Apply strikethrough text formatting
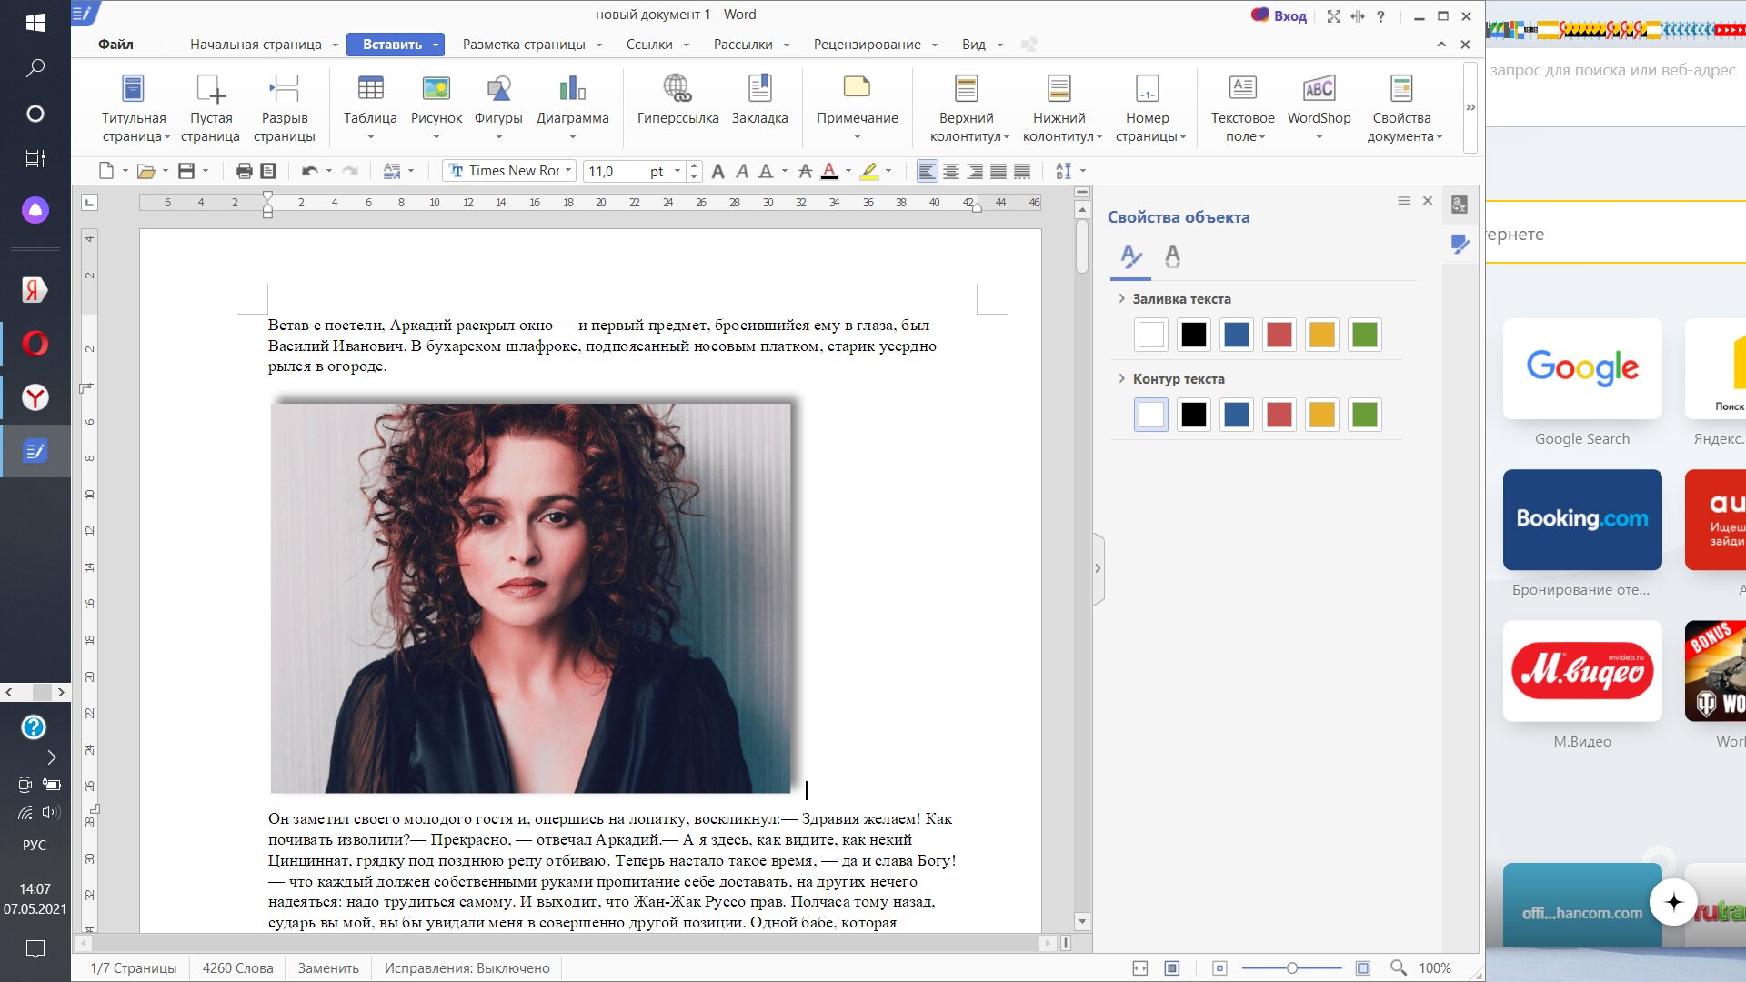The image size is (1746, 982). click(x=805, y=171)
